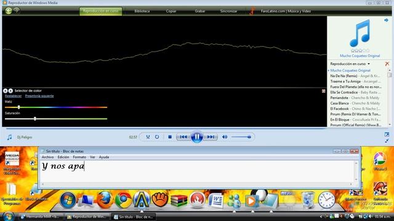Open Edición menu in Bloc de notas
The width and height of the screenshot is (394, 221).
pyautogui.click(x=63, y=157)
